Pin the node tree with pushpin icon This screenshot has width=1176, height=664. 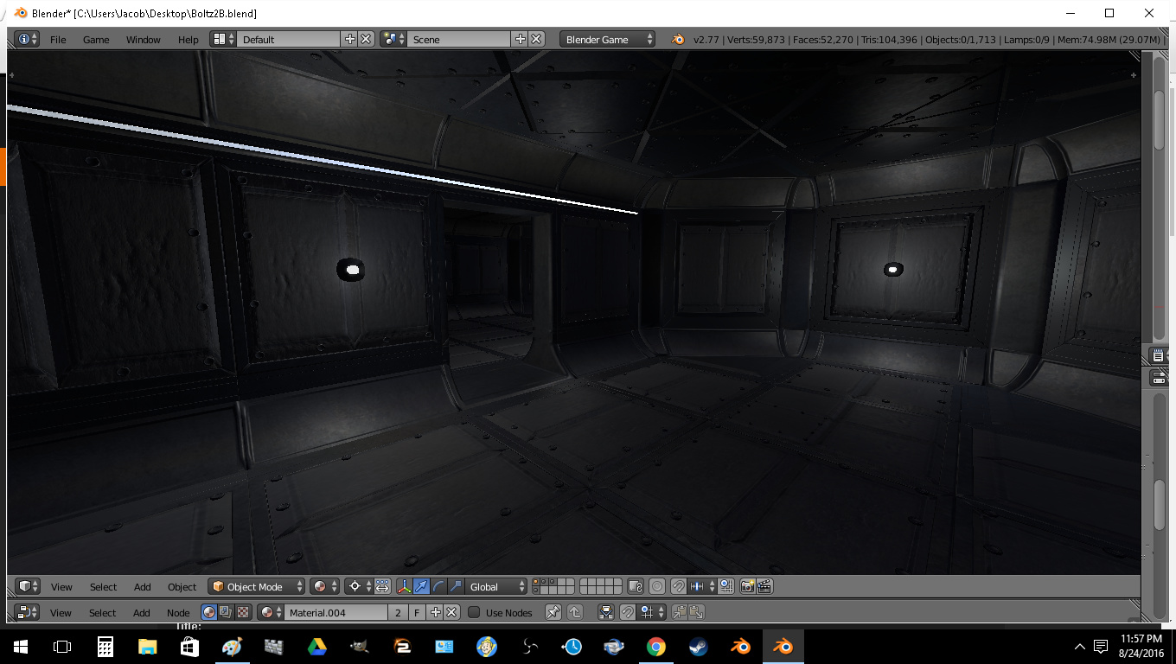(553, 612)
